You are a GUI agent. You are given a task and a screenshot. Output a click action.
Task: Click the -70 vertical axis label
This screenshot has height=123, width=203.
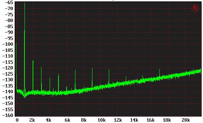click(x=9, y=8)
